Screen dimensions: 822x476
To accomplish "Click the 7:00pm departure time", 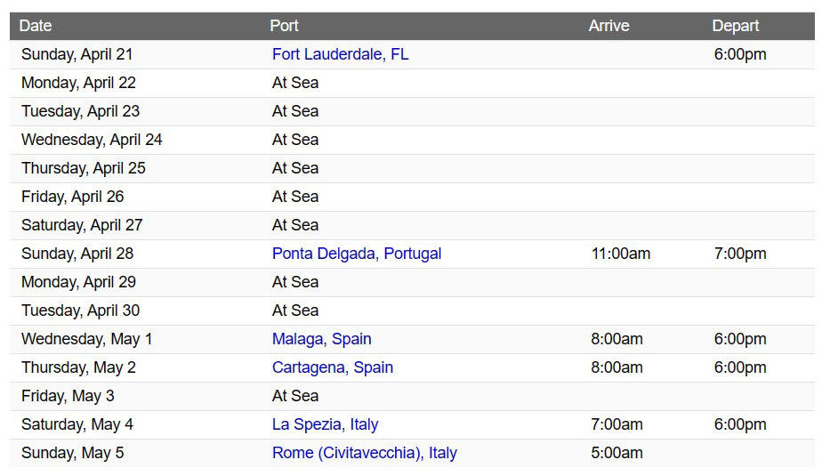I will click(x=740, y=254).
